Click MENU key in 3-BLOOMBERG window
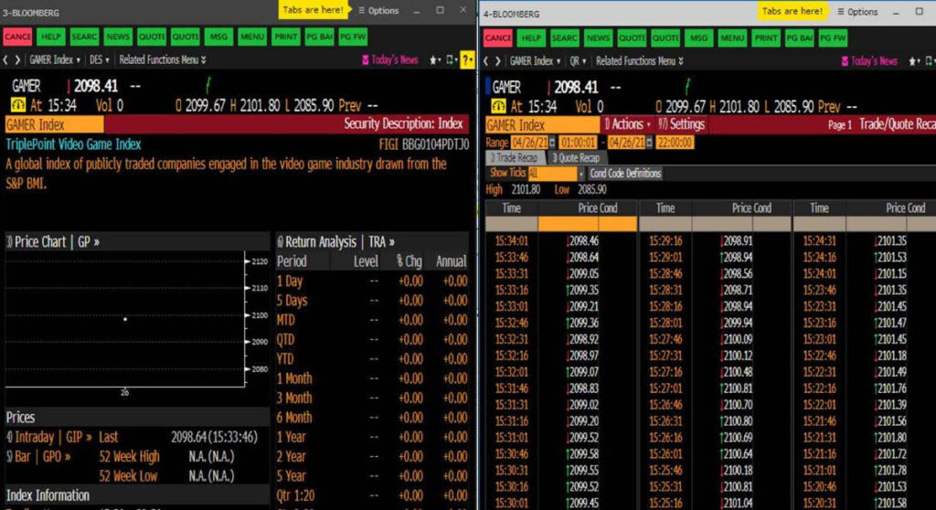Viewport: 936px width, 510px height. click(x=252, y=37)
